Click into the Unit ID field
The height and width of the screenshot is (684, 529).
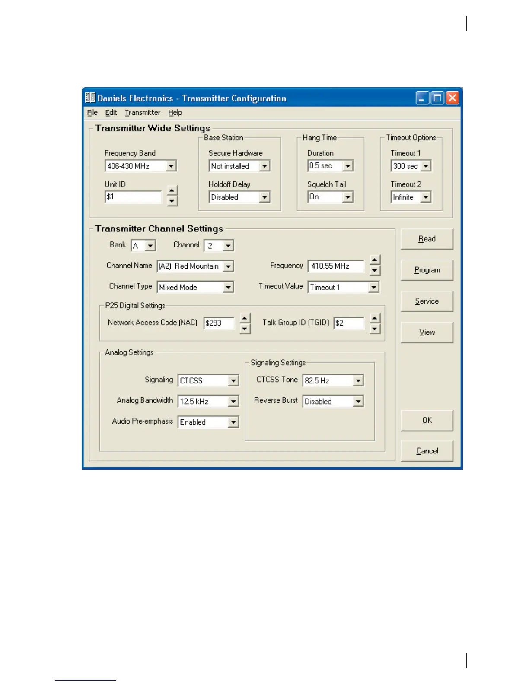coord(133,197)
